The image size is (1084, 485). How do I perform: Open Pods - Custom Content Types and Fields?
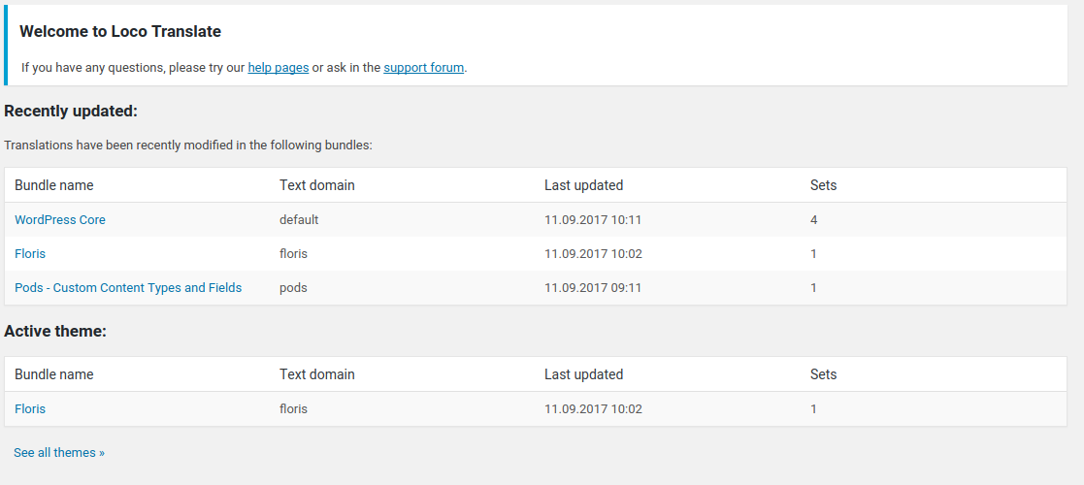pyautogui.click(x=128, y=287)
